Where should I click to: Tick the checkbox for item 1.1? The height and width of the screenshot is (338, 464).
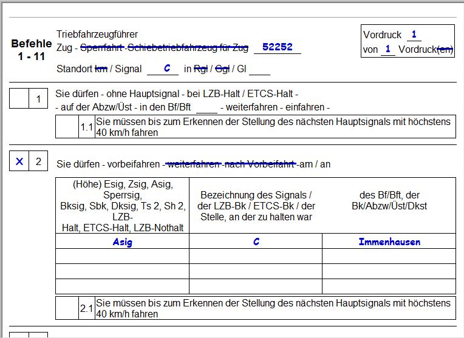click(67, 127)
